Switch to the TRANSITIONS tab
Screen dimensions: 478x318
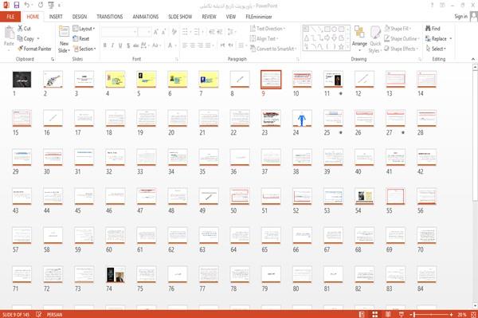pos(110,17)
